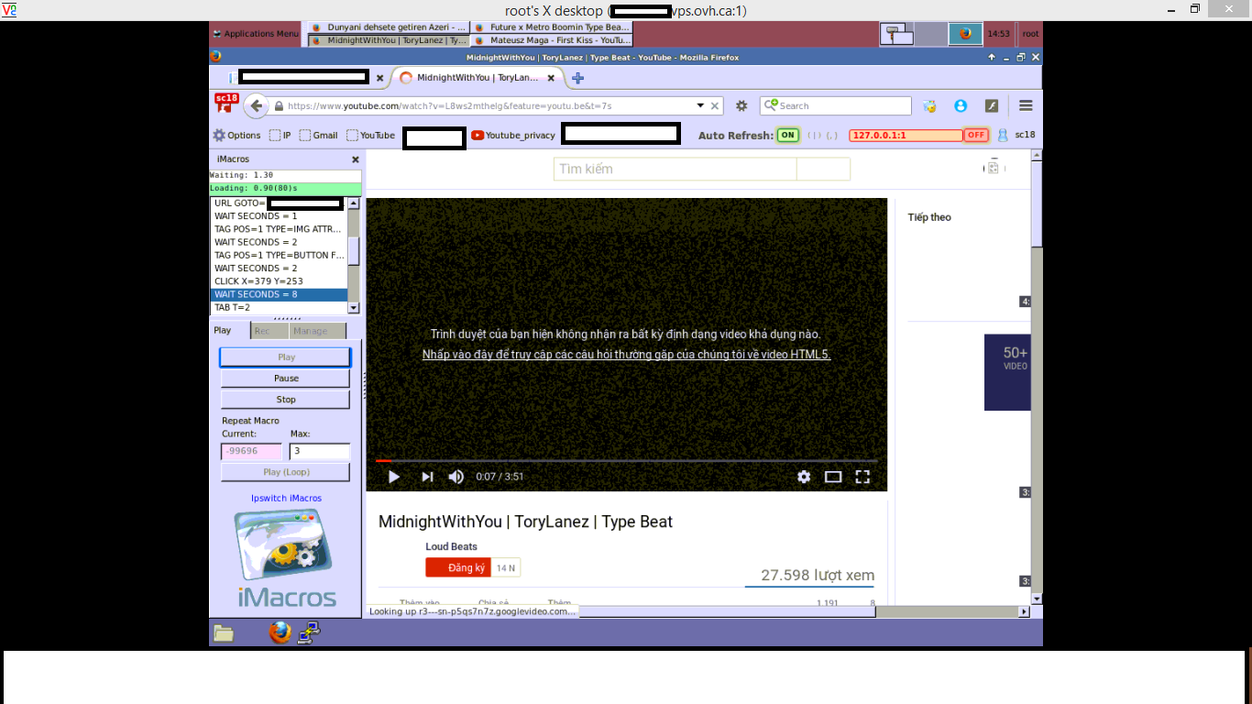
Task: Switch the player to theater mode
Action: click(833, 477)
